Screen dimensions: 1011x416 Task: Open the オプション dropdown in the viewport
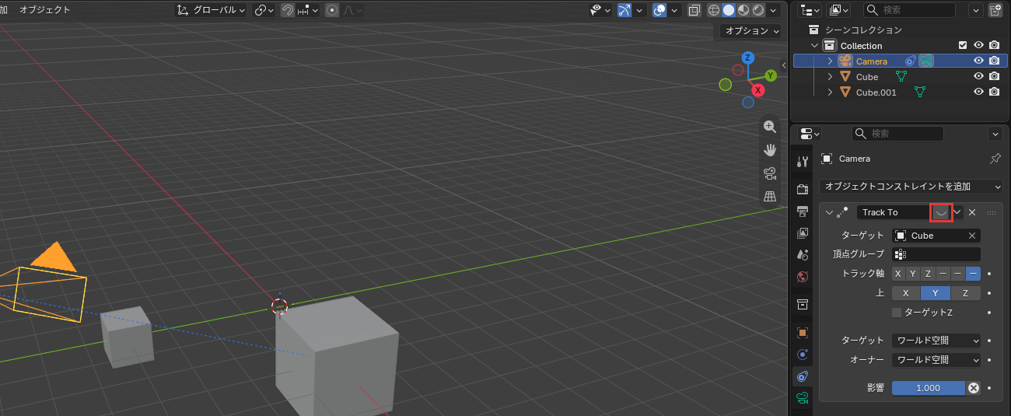click(x=750, y=31)
